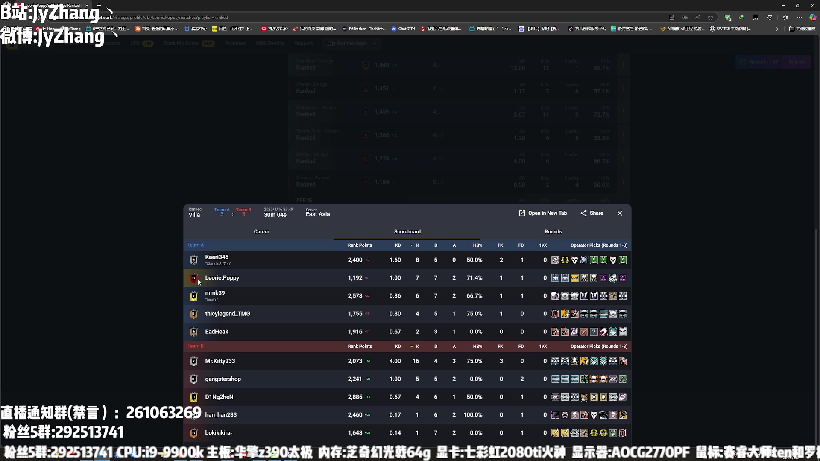Open Kaeri345 player profile link
This screenshot has height=461, width=820.
217,257
